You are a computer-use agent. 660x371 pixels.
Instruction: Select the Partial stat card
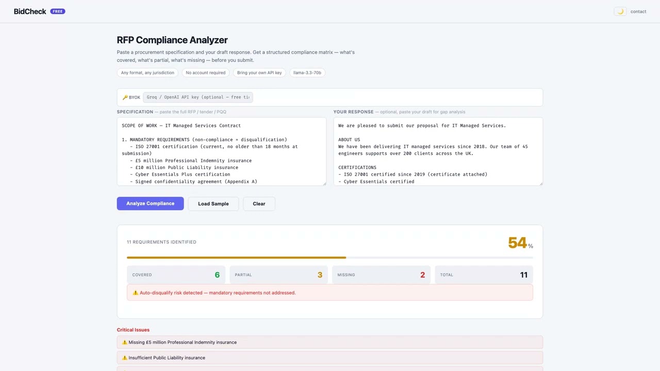tap(278, 275)
